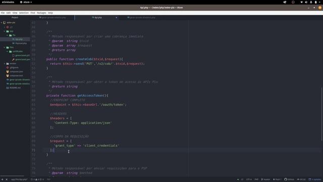Open gerencianet.pem file in tree

tap(23, 60)
